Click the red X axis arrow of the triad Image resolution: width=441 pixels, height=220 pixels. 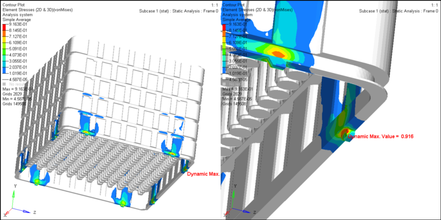pyautogui.click(x=6, y=212)
